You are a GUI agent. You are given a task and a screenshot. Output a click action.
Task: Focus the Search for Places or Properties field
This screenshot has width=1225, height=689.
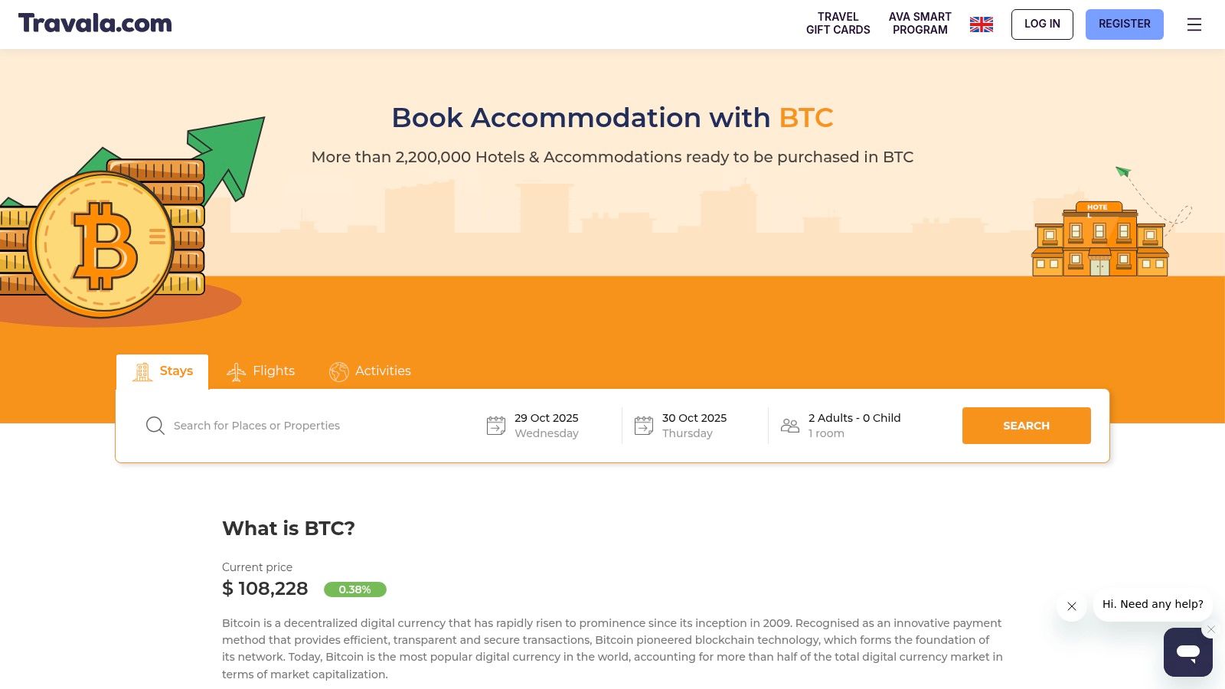306,426
